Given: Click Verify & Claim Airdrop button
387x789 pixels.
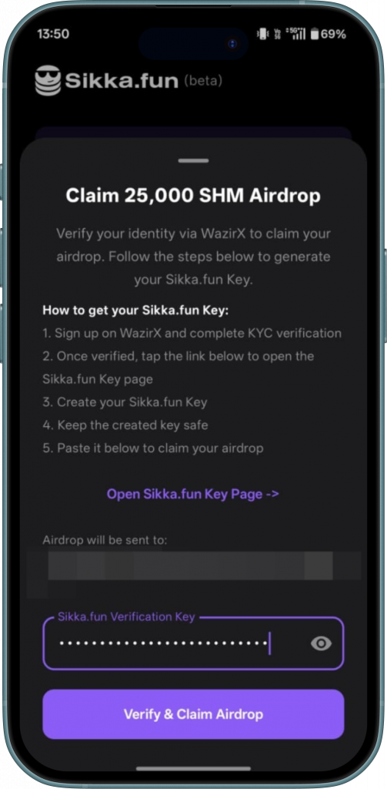Looking at the screenshot, I should pos(193,714).
